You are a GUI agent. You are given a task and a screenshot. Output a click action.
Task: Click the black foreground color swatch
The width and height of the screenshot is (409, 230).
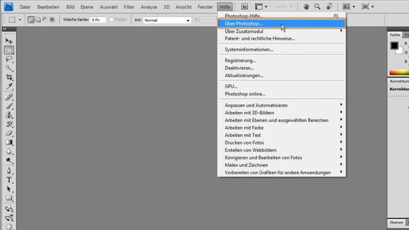click(394, 45)
